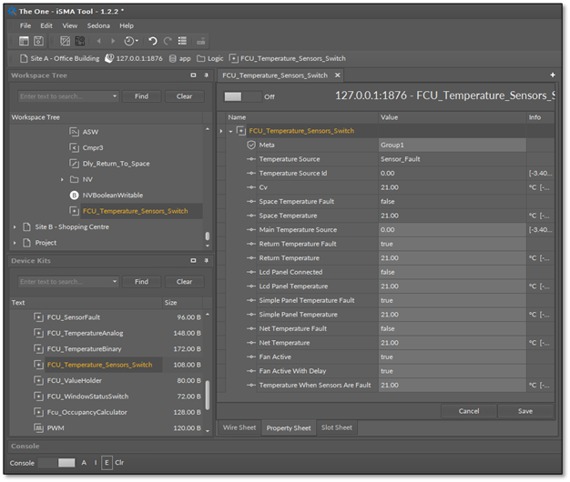570x482 pixels.
Task: Expand the NV folder
Action: (x=62, y=179)
